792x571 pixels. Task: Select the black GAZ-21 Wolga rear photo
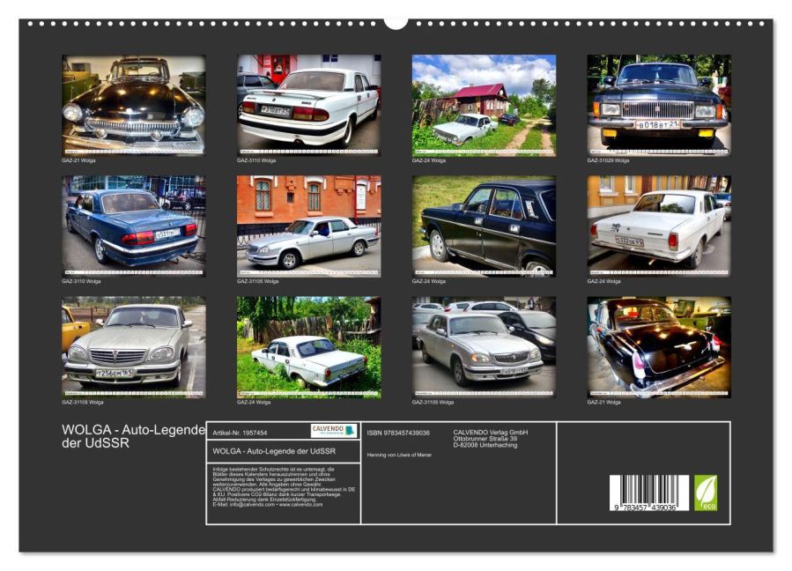pos(659,347)
